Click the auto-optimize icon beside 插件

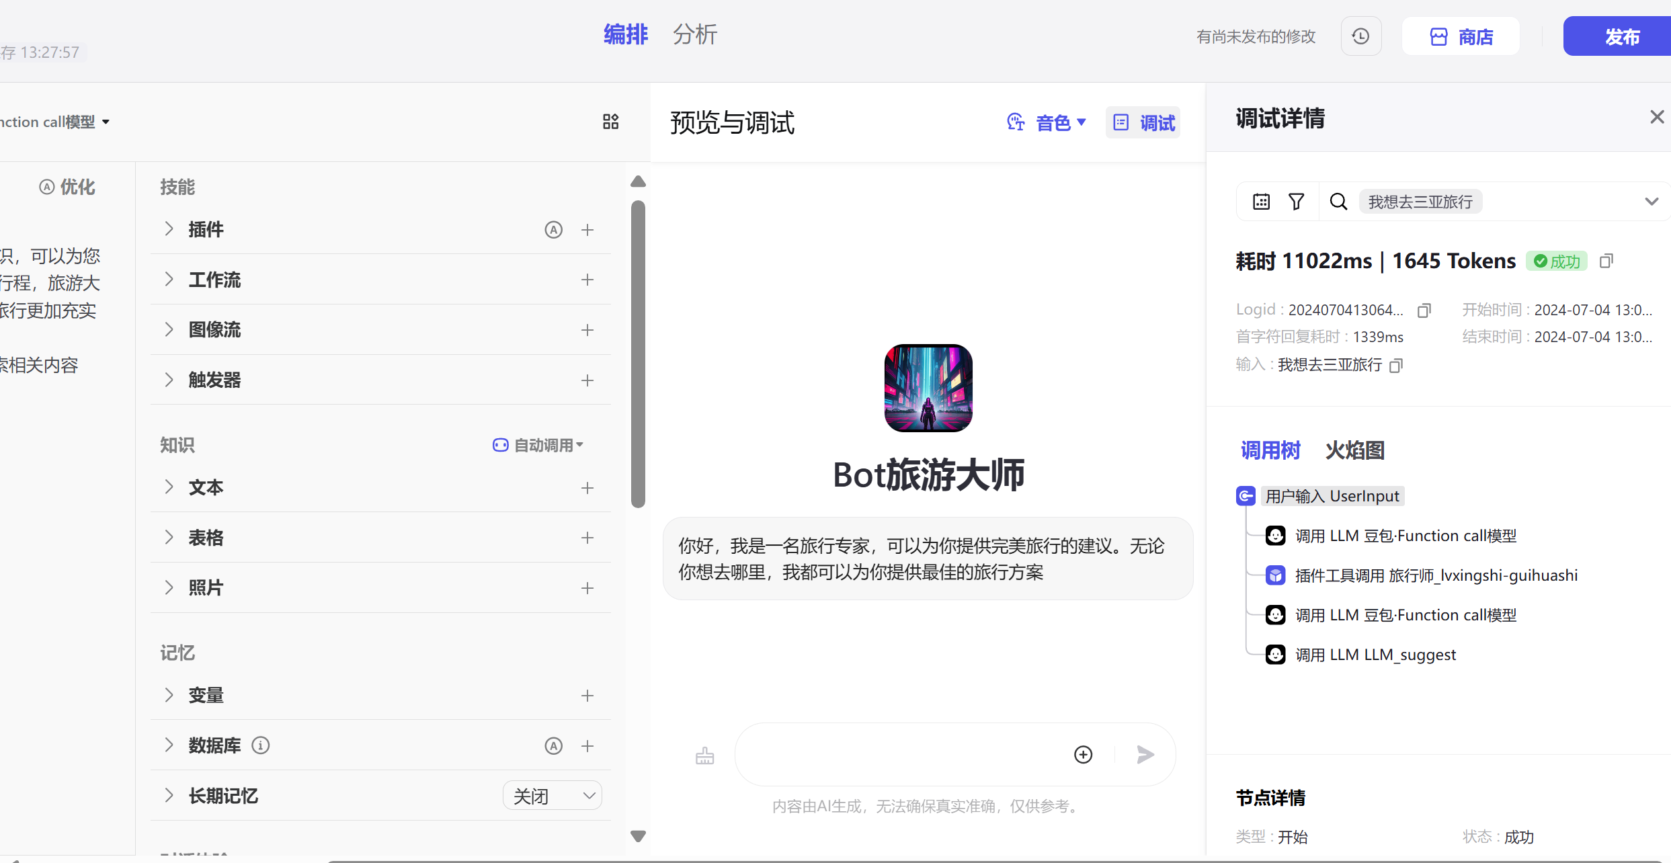click(553, 230)
